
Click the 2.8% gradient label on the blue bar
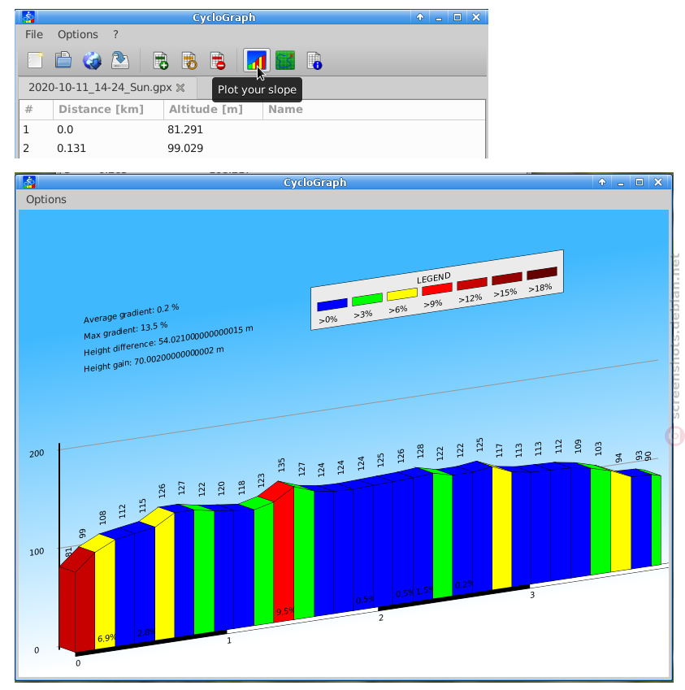[x=145, y=633]
